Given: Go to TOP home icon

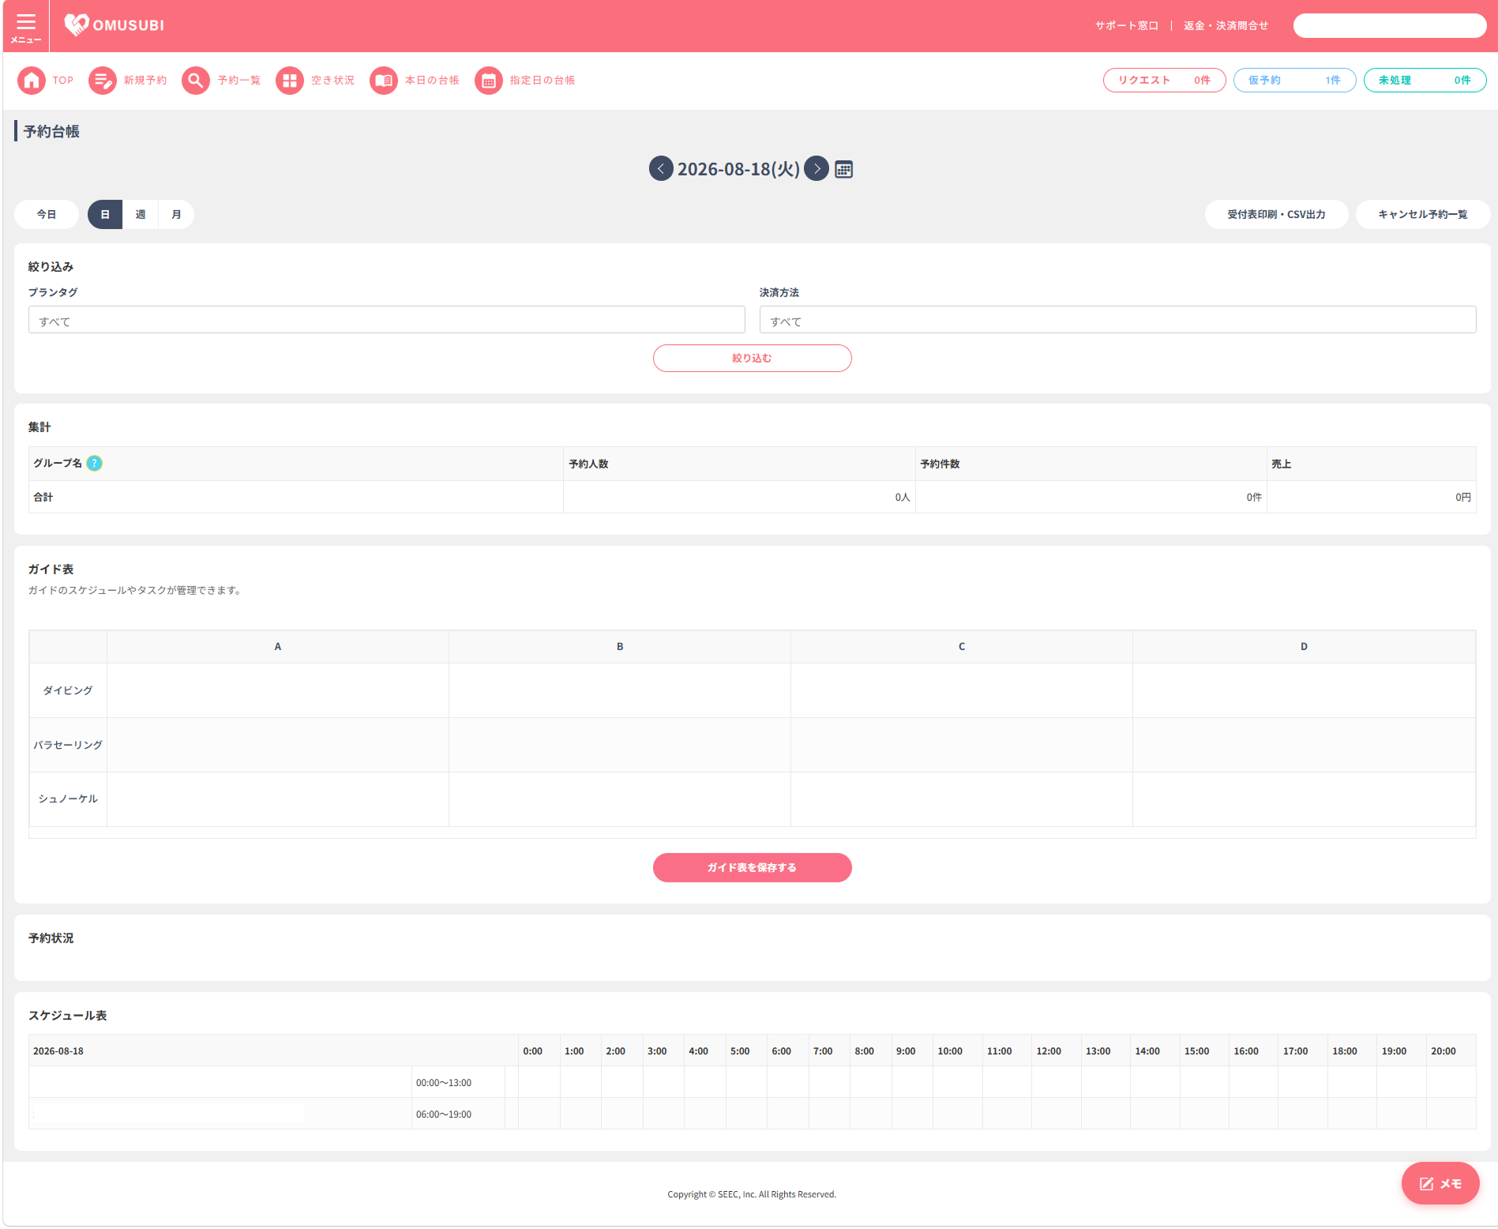Looking at the screenshot, I should pyautogui.click(x=32, y=80).
